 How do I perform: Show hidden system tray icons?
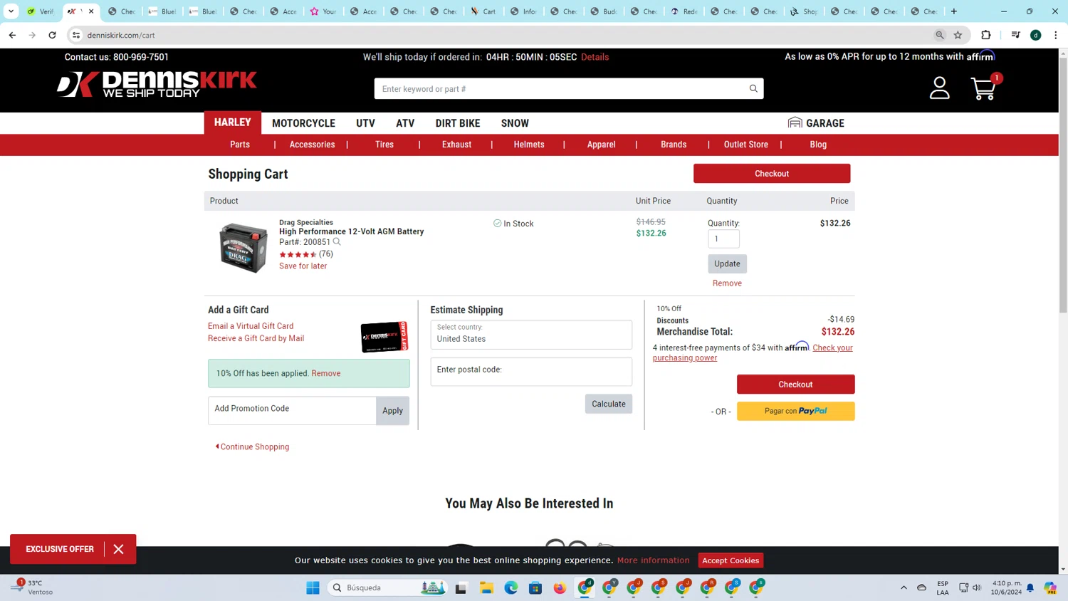coord(904,587)
